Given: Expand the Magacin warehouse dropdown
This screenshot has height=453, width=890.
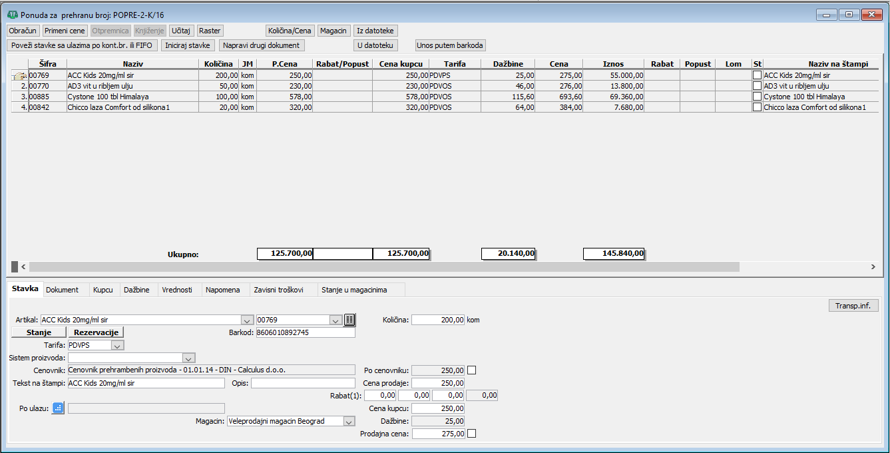Looking at the screenshot, I should pos(348,421).
